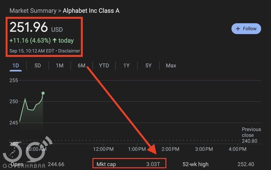Click the Follow button
This screenshot has height=170, width=271.
click(x=246, y=29)
